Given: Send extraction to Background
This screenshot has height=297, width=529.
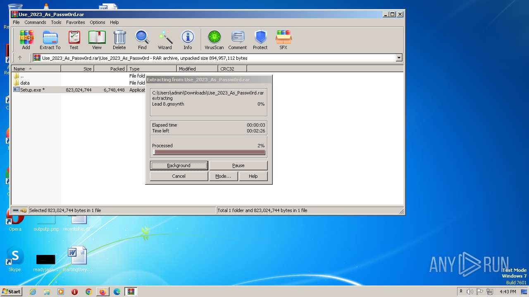Looking at the screenshot, I should pyautogui.click(x=179, y=165).
